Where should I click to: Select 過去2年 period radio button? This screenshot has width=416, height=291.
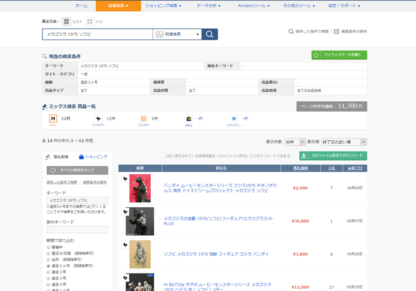tap(48, 272)
